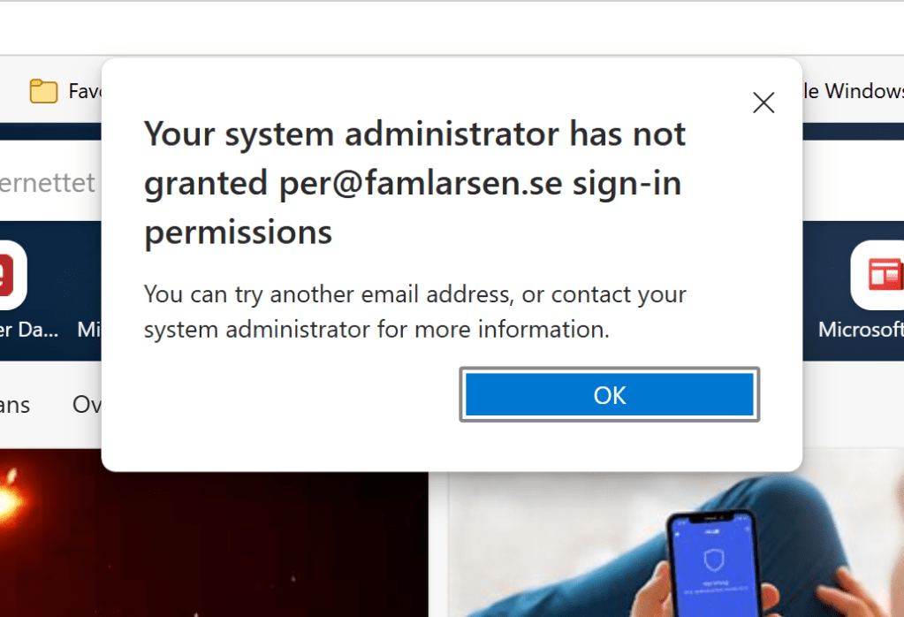Viewport: 904px width, 617px height.
Task: Close the sign-in permissions dialog with X
Action: [x=763, y=103]
